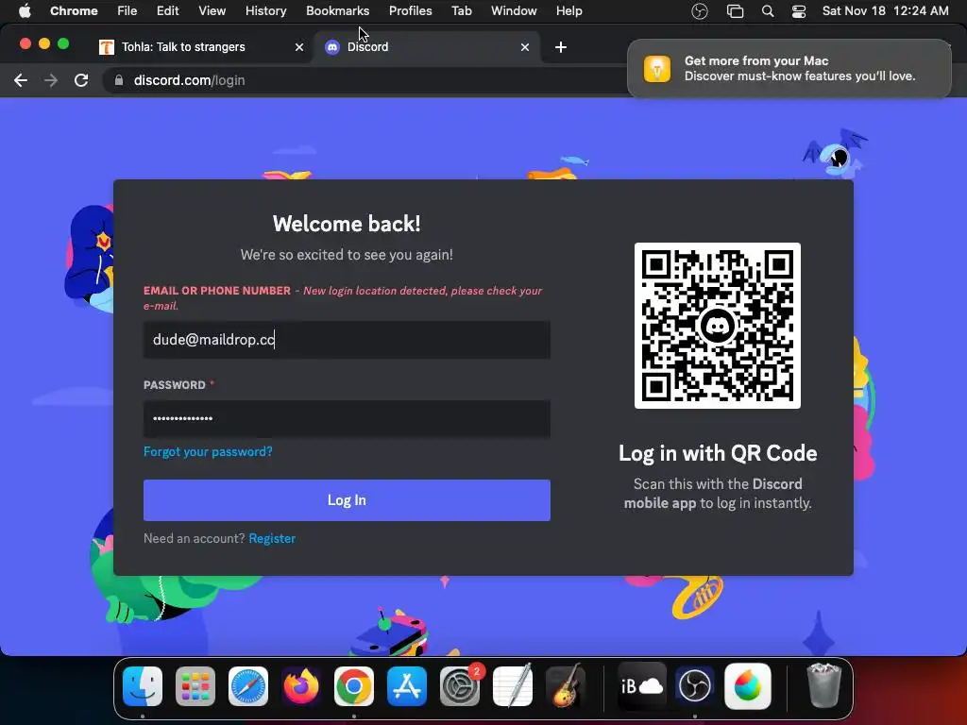Image resolution: width=967 pixels, height=725 pixels.
Task: Click the email or phone number field
Action: pyautogui.click(x=347, y=340)
